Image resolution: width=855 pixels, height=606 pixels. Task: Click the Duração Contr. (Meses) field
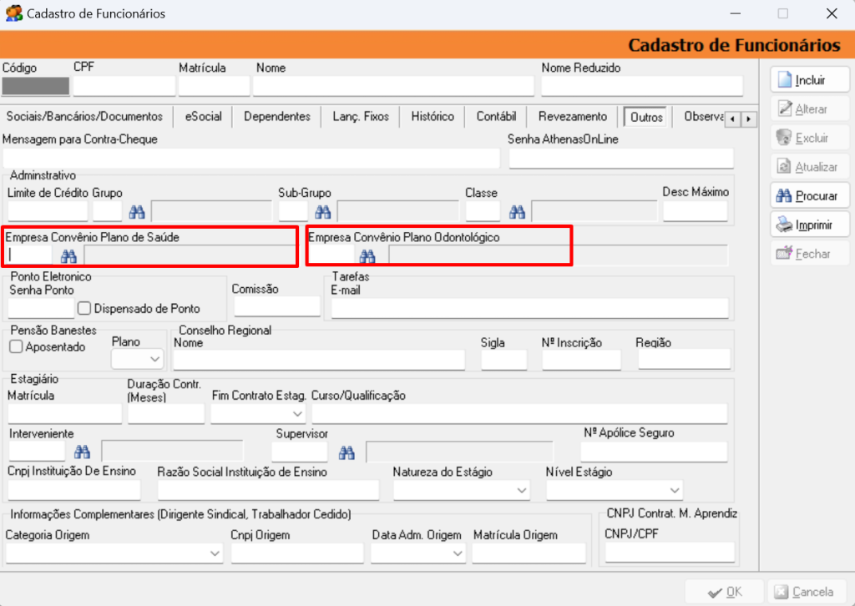click(x=166, y=414)
